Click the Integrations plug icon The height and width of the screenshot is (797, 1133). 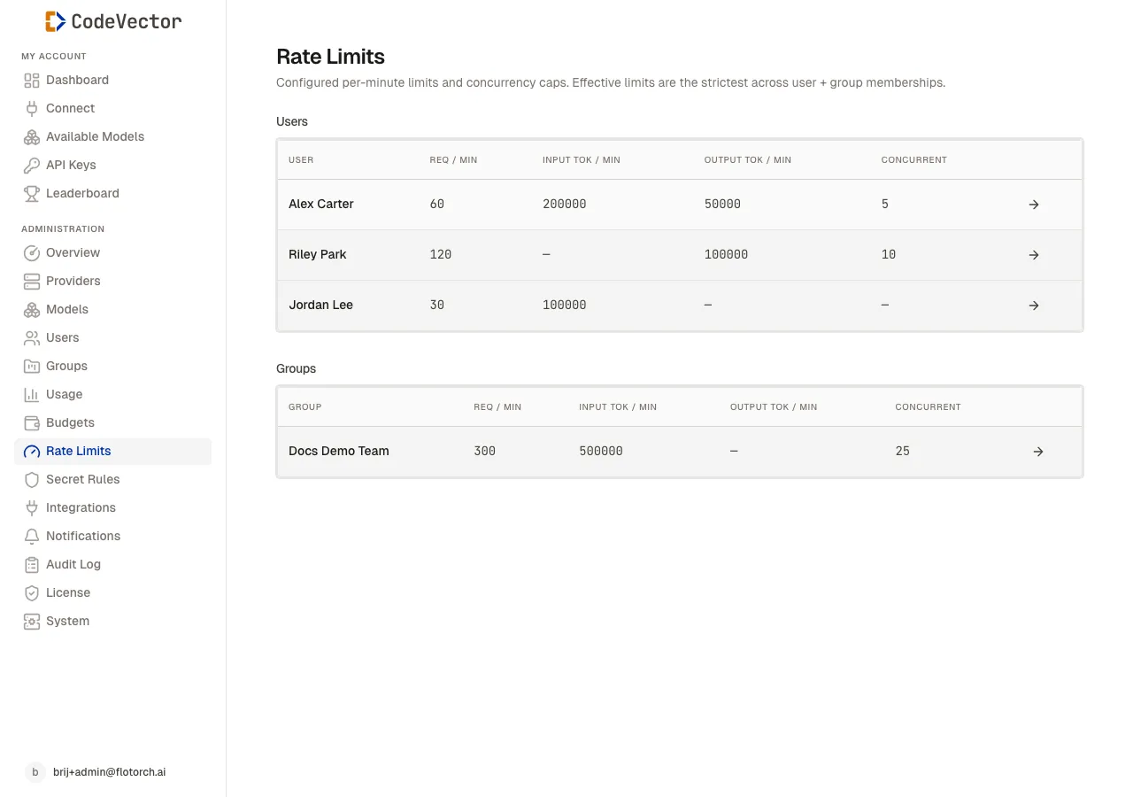32,508
